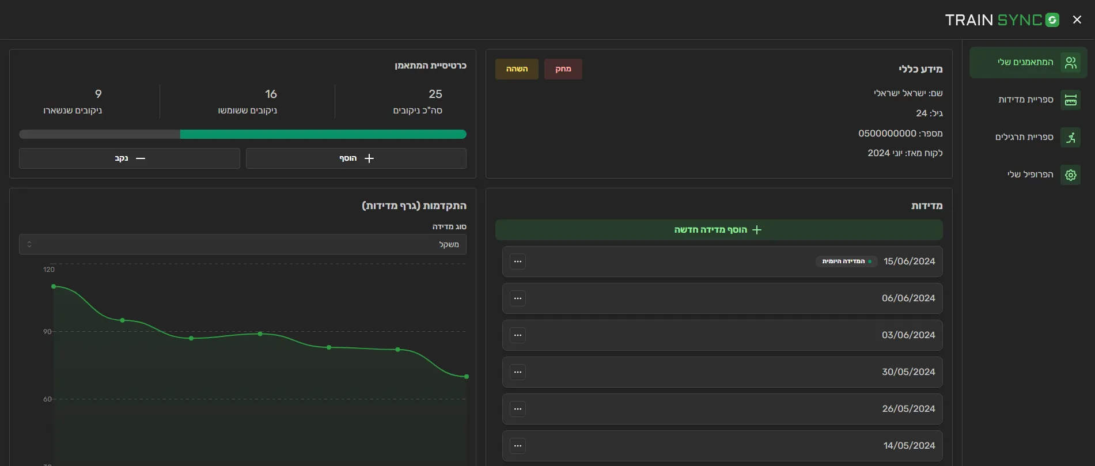Close the panel with the X icon
Image resolution: width=1095 pixels, height=466 pixels.
(x=1077, y=20)
